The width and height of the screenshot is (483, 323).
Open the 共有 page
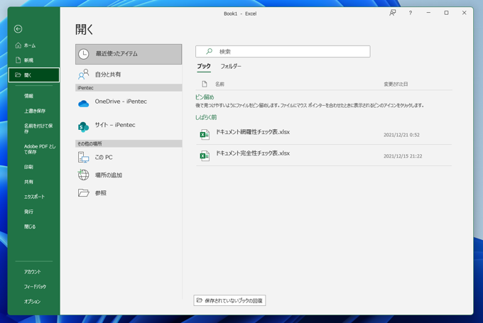(x=28, y=182)
